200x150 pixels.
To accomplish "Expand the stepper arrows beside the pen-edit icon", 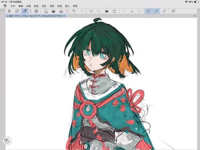I will (x=30, y=11).
